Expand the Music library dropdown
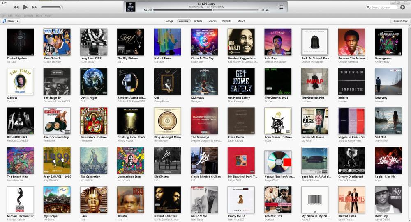The height and width of the screenshot is (222, 411). (11, 21)
